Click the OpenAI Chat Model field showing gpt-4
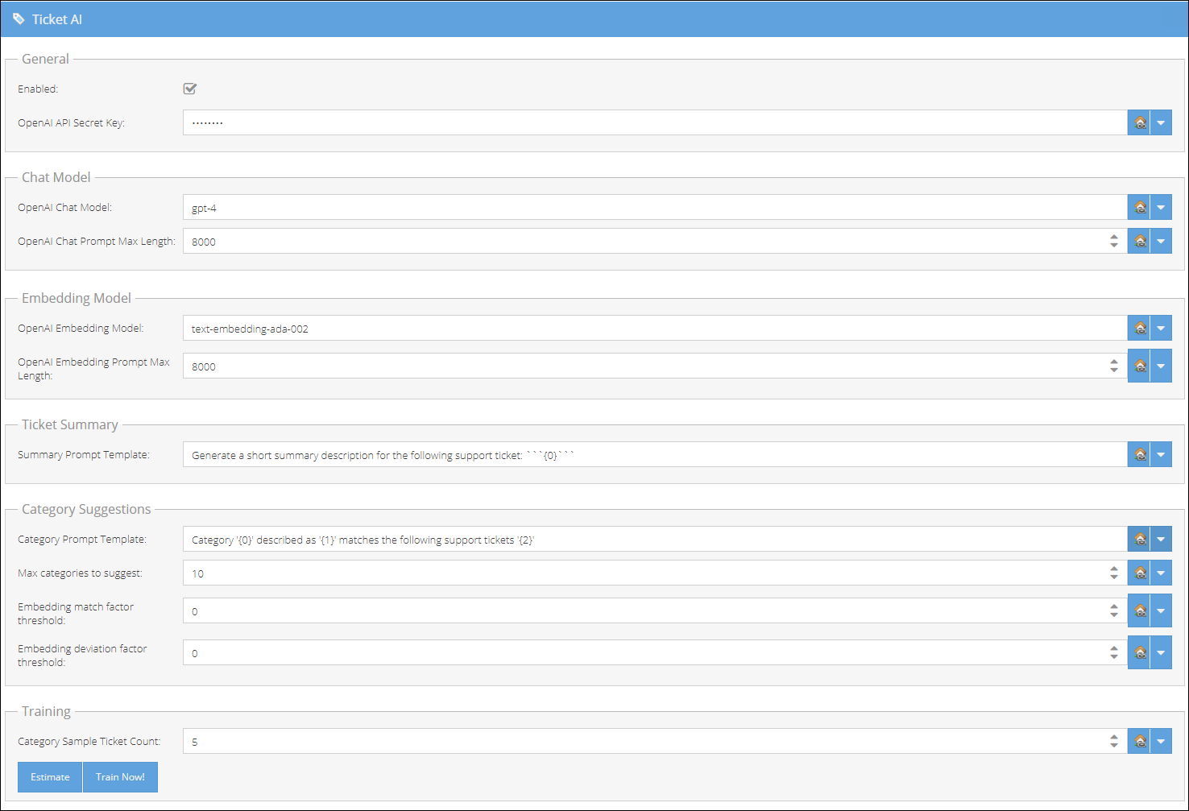 click(x=655, y=207)
